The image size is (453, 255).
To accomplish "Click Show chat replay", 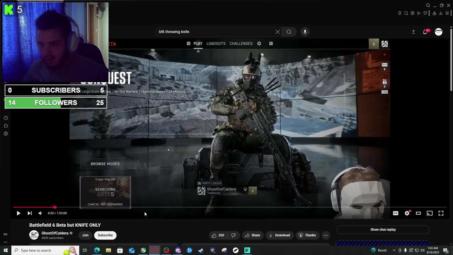I will coord(383,229).
